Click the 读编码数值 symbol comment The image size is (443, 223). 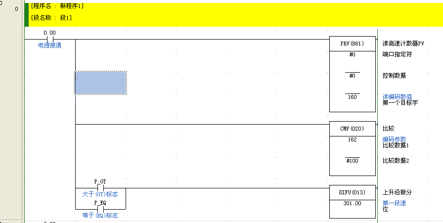pyautogui.click(x=397, y=96)
